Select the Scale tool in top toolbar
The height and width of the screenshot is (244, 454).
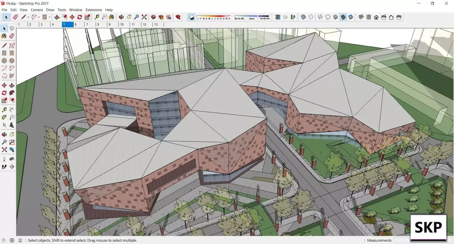coord(87,17)
